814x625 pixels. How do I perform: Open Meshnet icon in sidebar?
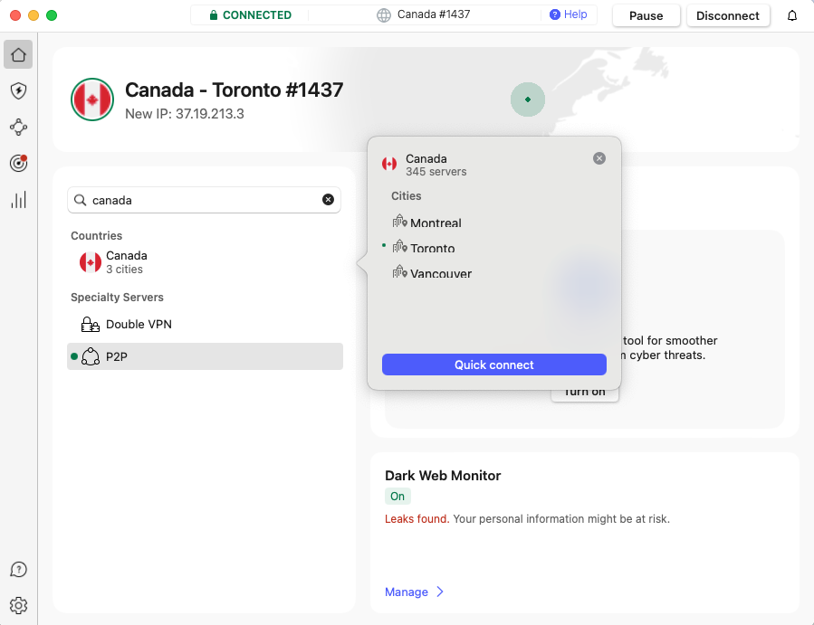[18, 127]
